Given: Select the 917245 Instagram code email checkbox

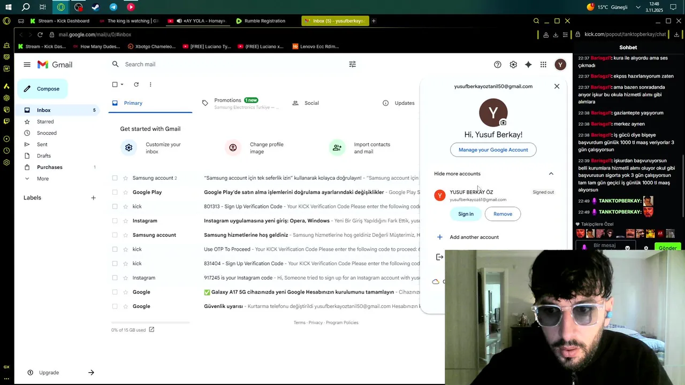Looking at the screenshot, I should 115,278.
